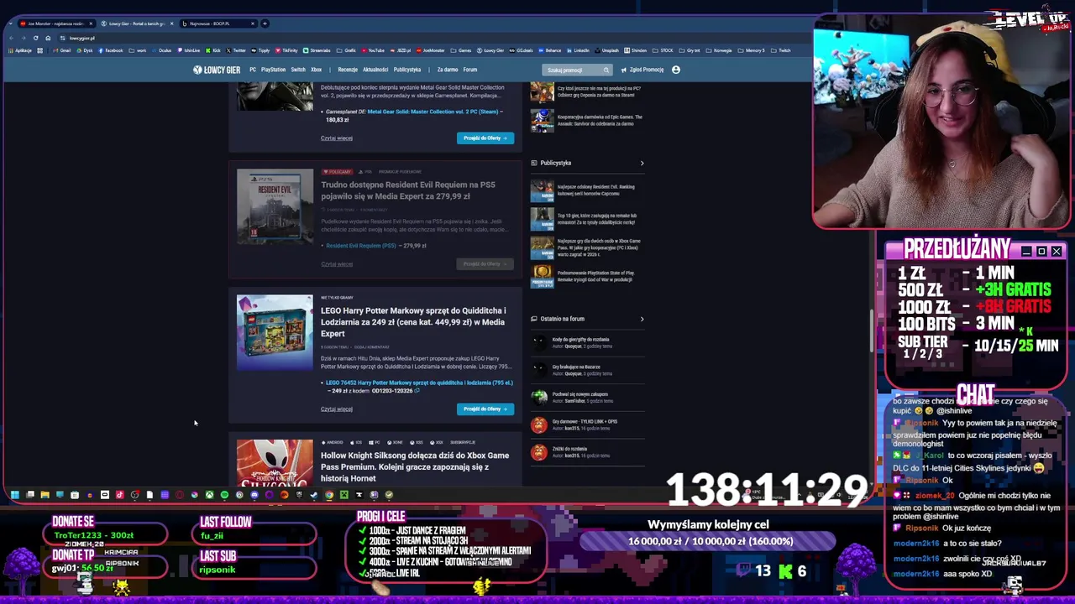Open File Explorer from the taskbar

point(45,495)
